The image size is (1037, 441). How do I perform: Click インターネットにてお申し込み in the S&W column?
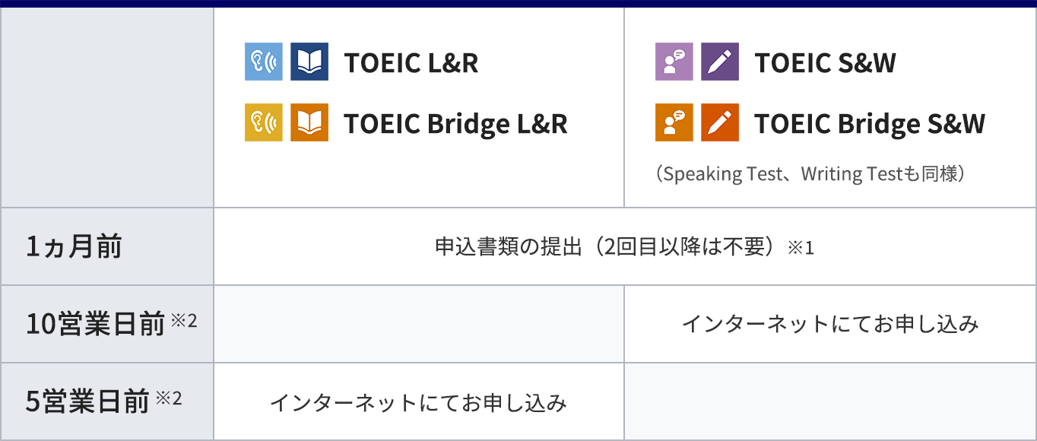point(830,325)
